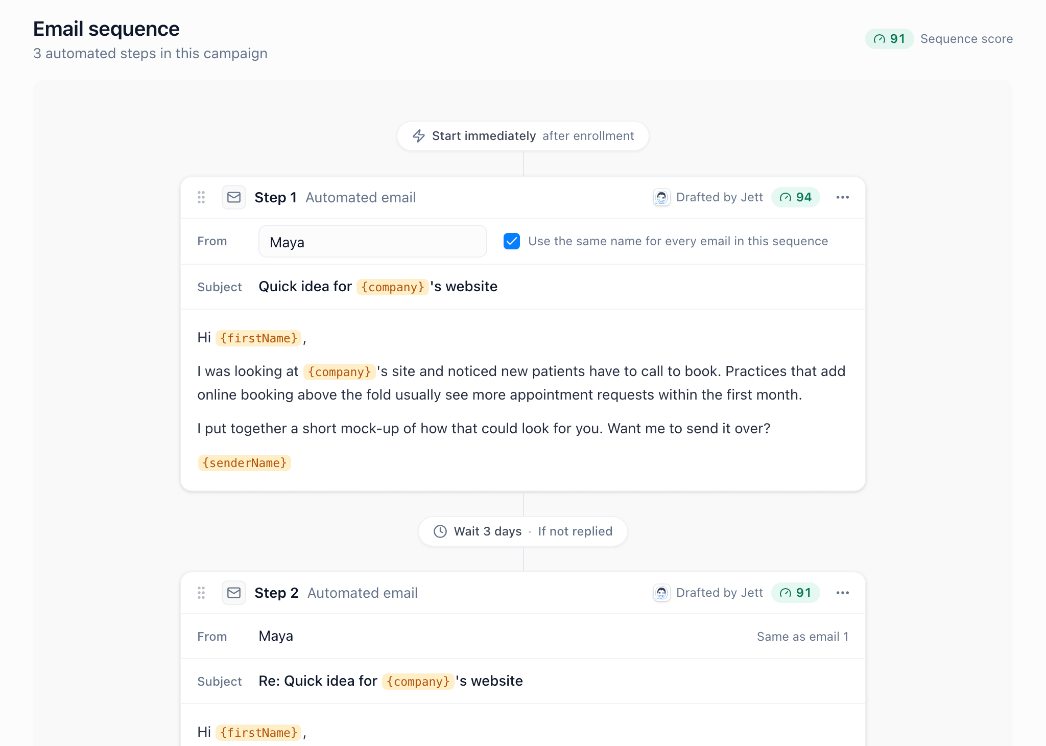Click Step 1 drag handle icon

pyautogui.click(x=201, y=197)
